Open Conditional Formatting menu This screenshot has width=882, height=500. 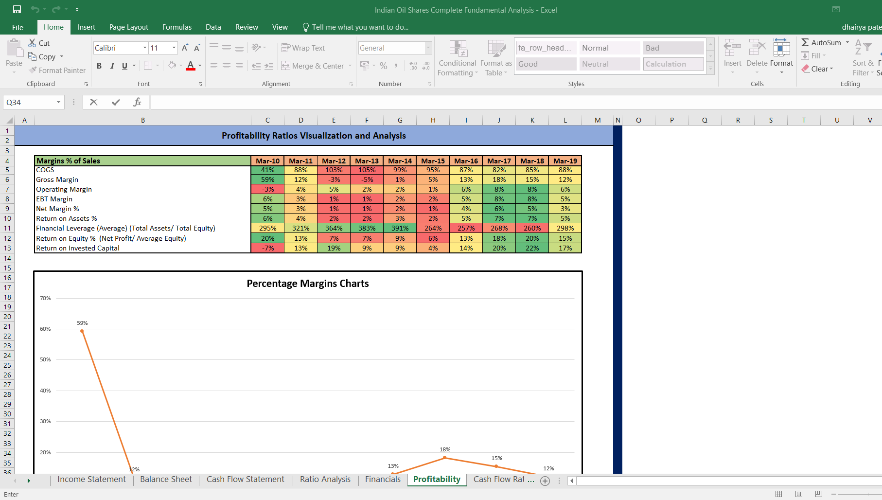coord(458,58)
